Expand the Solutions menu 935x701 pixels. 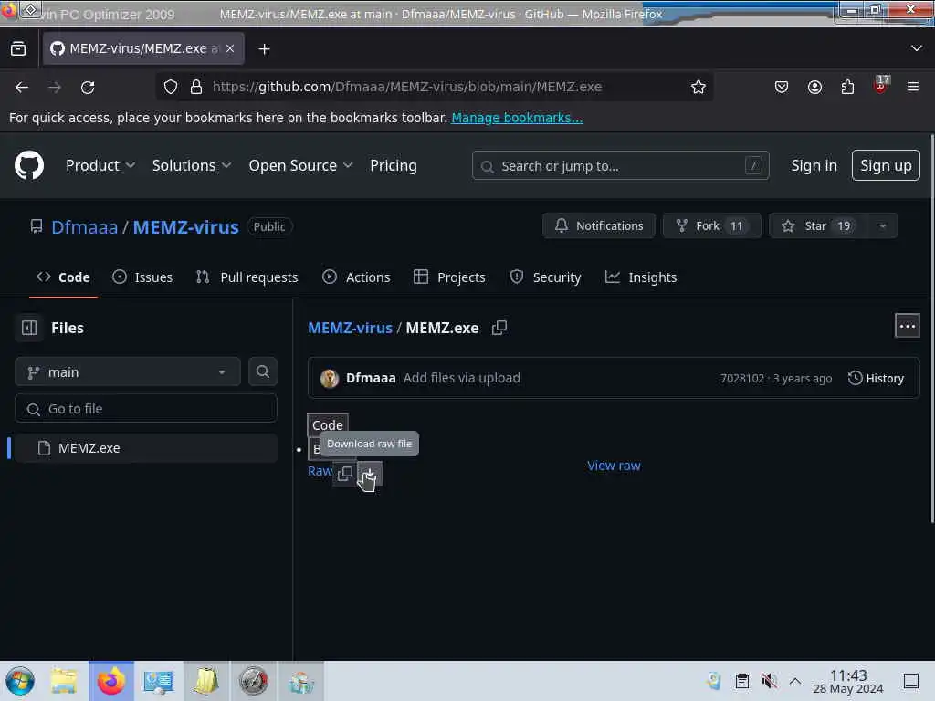[192, 166]
